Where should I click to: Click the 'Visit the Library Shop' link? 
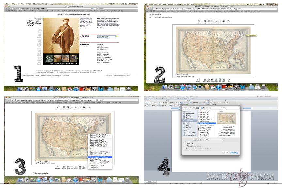click(x=84, y=15)
